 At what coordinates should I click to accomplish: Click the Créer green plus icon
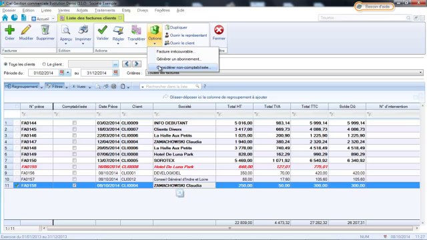[9, 30]
